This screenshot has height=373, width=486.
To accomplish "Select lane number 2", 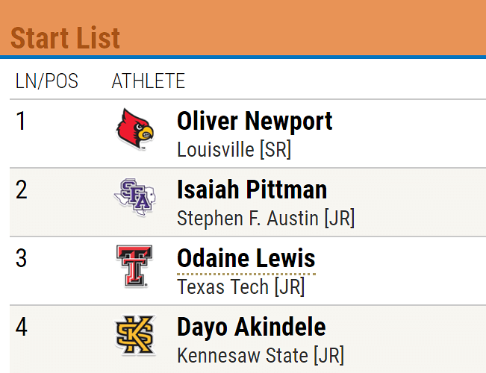I will pyautogui.click(x=21, y=189).
